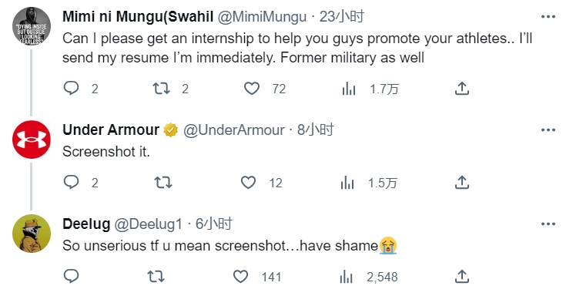573x296 pixels.
Task: View analytics of Mimi ni Mungu's tweet
Action: 349,89
